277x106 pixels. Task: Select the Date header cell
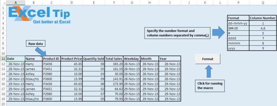pos(15,59)
